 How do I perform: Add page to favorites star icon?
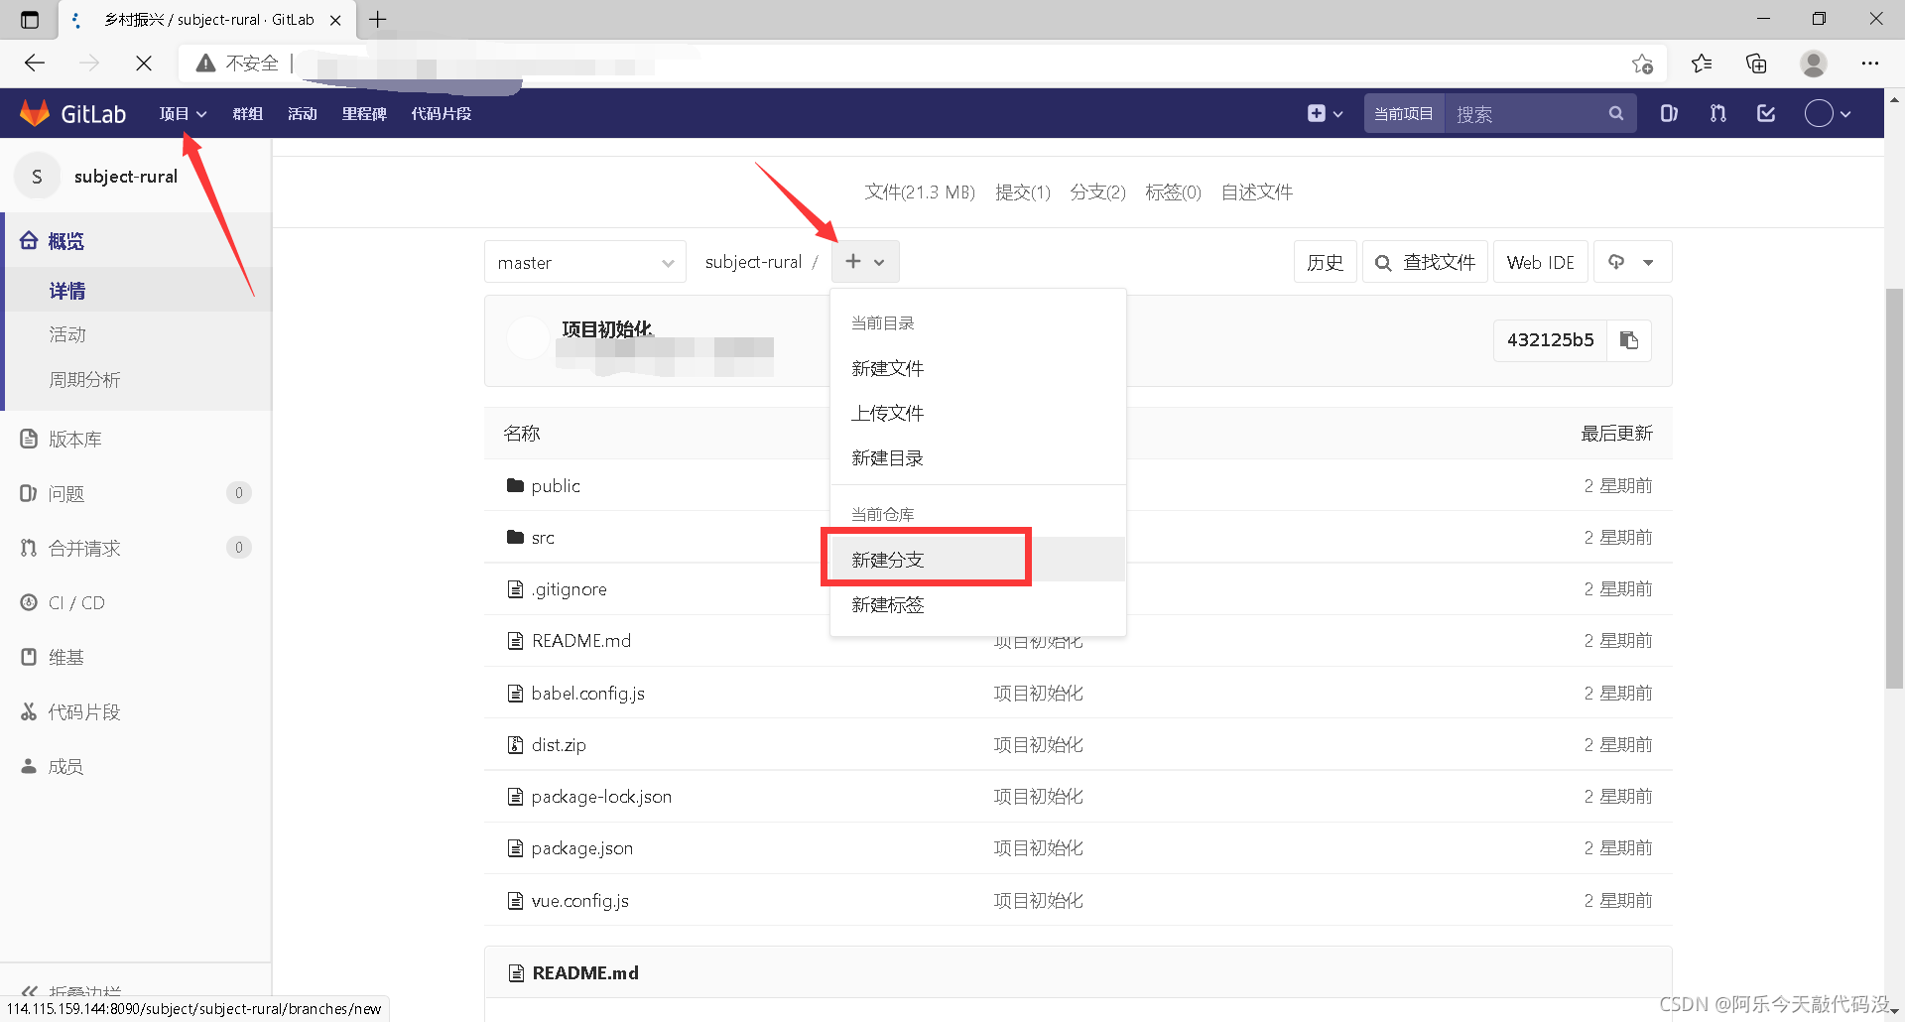pos(1642,64)
